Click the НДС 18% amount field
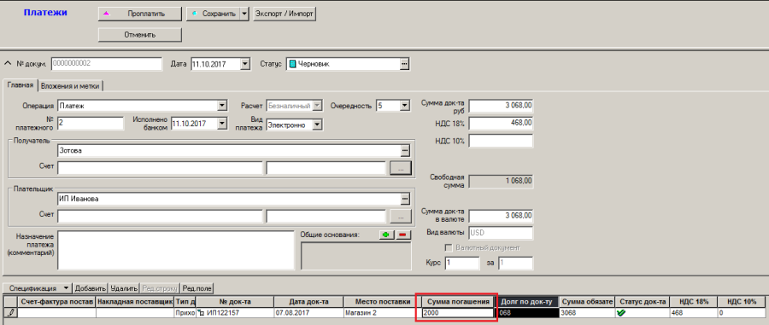The width and height of the screenshot is (769, 325). tap(501, 123)
